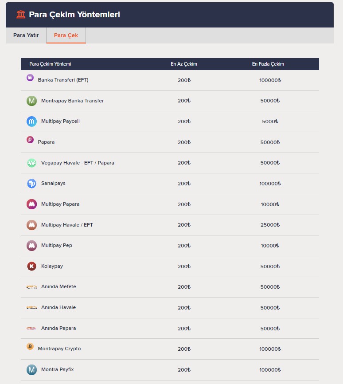This screenshot has width=343, height=384.
Task: Click the Para Çekim Yöntemi column header
Action: point(50,64)
